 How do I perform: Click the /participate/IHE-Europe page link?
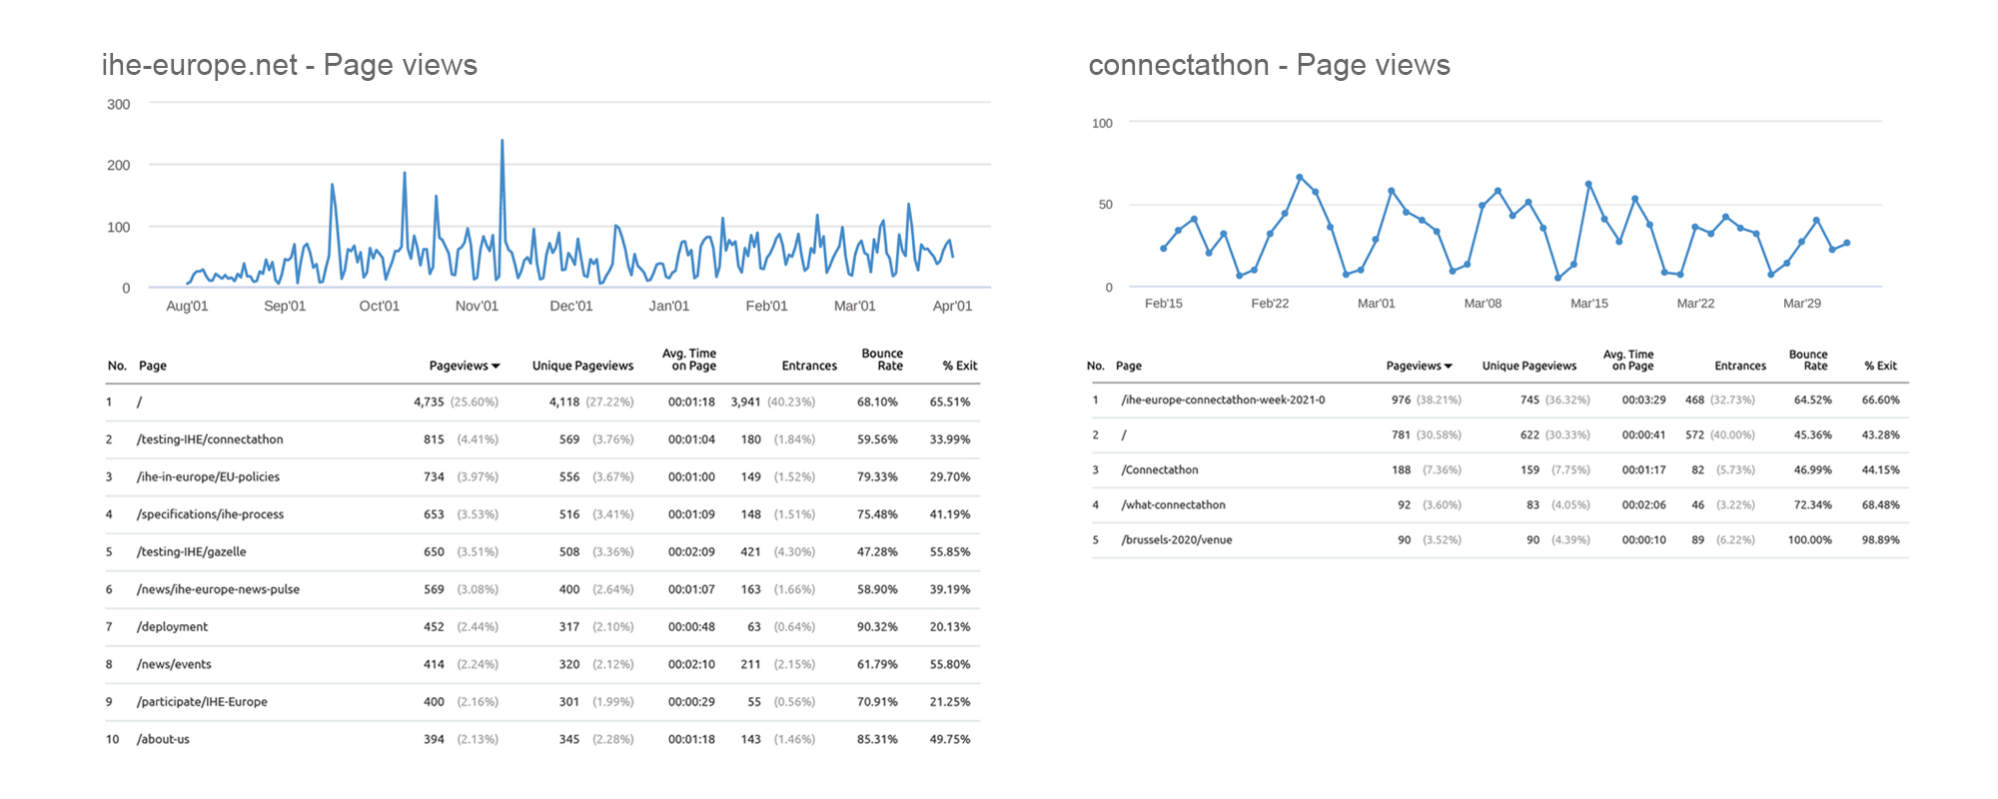pos(202,702)
